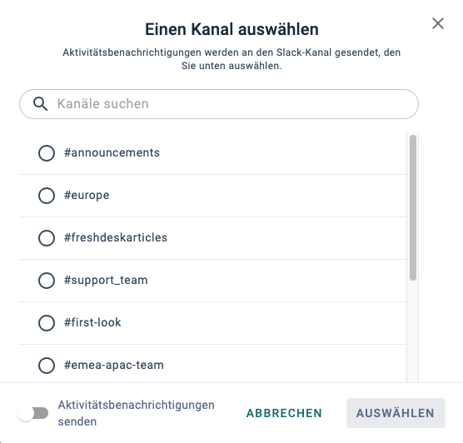Image resolution: width=463 pixels, height=443 pixels.
Task: Focus the Kanäle suchen search field
Action: pos(219,104)
